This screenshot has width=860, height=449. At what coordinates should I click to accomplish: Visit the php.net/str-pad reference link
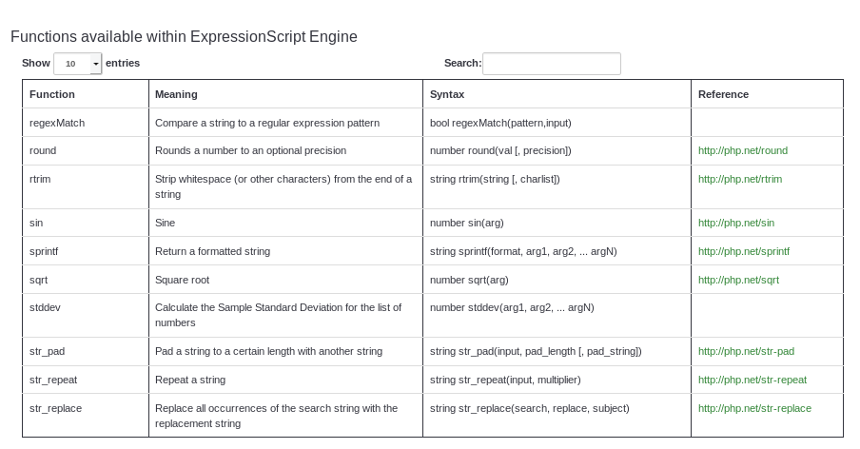tap(746, 351)
